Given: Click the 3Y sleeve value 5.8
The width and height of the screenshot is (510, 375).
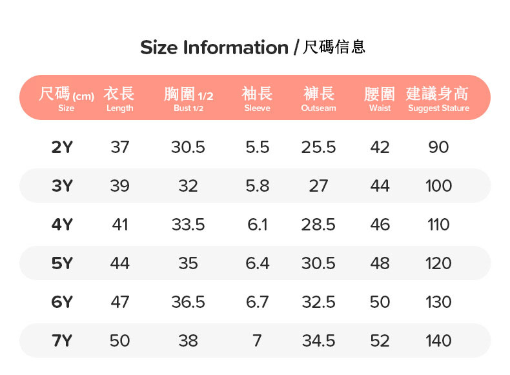Looking at the screenshot, I should pyautogui.click(x=257, y=186).
